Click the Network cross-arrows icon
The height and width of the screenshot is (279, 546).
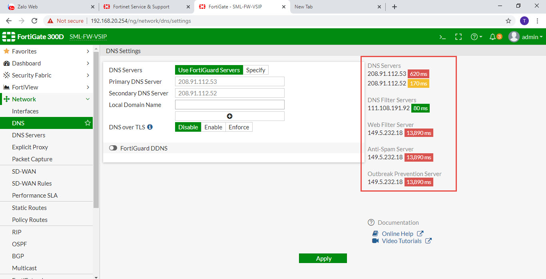click(6, 99)
